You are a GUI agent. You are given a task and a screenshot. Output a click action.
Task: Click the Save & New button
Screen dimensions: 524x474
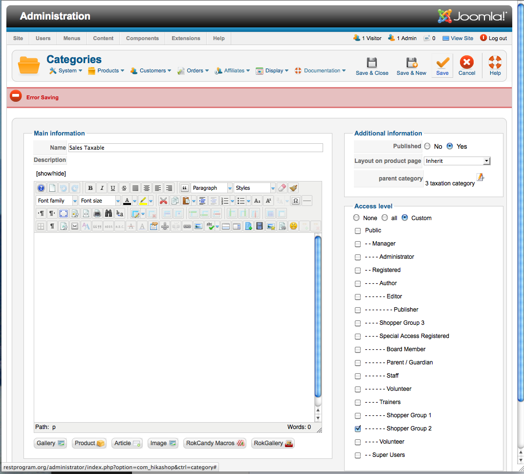tap(412, 66)
